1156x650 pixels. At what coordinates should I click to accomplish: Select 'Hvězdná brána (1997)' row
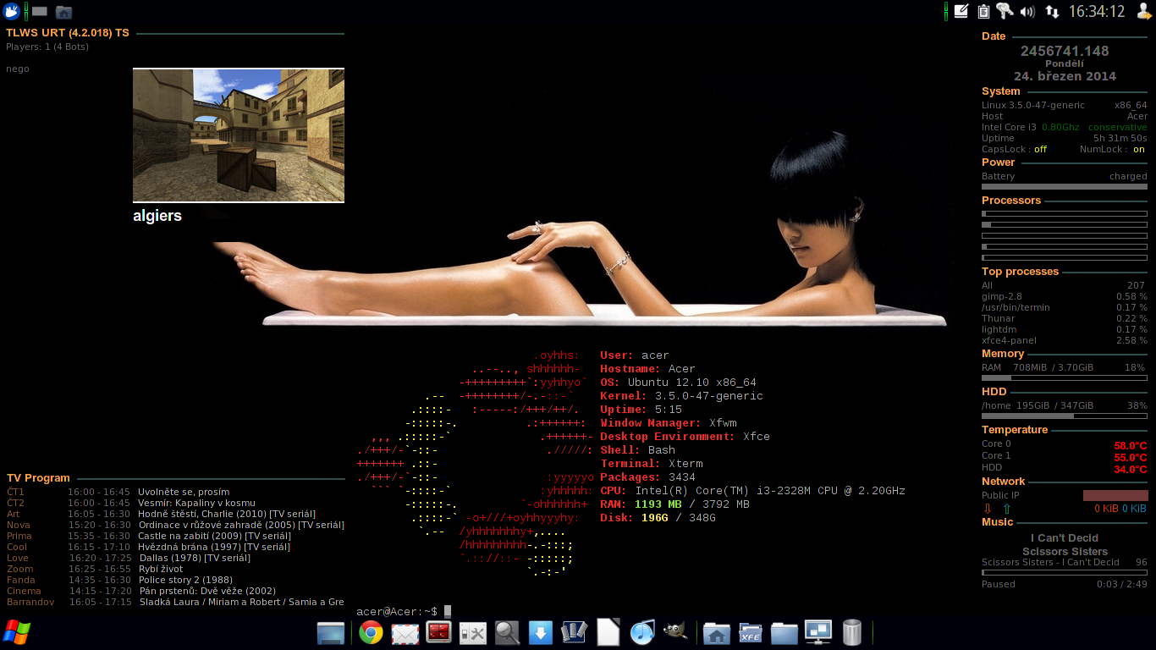(x=175, y=547)
